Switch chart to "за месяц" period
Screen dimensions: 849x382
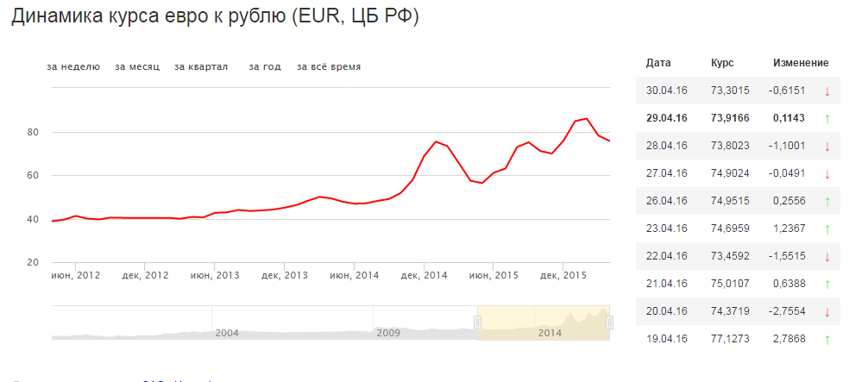pyautogui.click(x=137, y=66)
